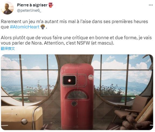Click the silver latch on the suitcase

(24, 121)
